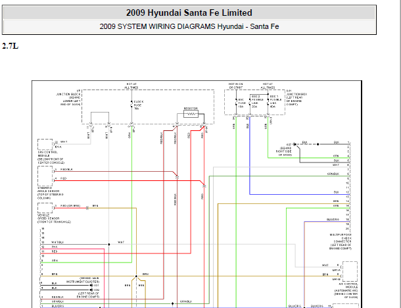Click '(BEHIND MAIN INSTRUMENT CLUSTER)' ground location text
Screen dimensions: 401x308
coord(82,280)
